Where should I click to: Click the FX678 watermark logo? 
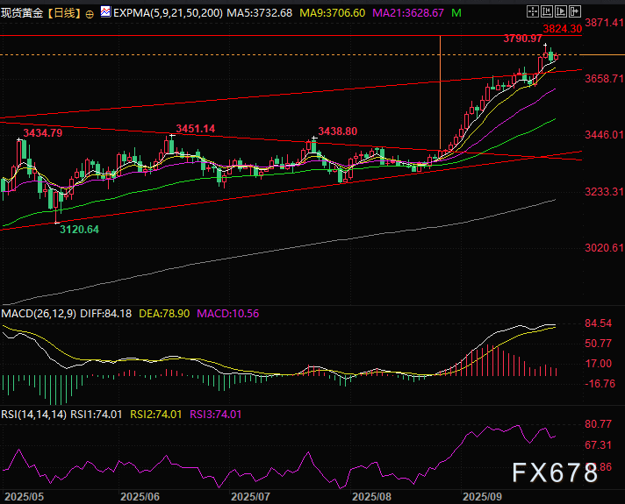pyautogui.click(x=556, y=473)
